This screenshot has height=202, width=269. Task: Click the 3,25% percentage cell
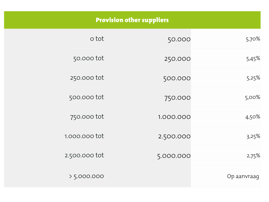(x=253, y=136)
